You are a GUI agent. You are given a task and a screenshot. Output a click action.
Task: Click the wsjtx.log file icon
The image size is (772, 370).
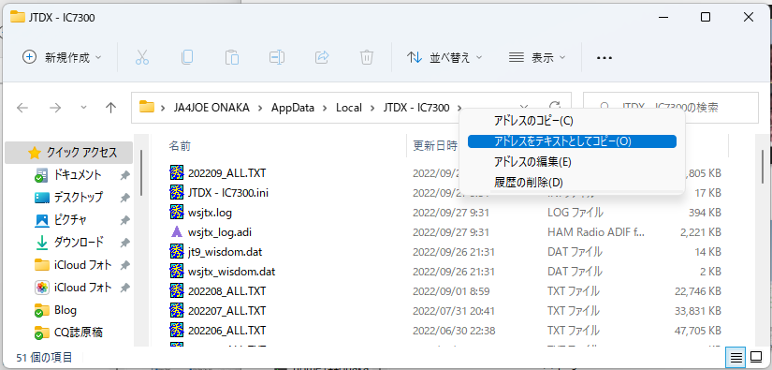tap(176, 213)
